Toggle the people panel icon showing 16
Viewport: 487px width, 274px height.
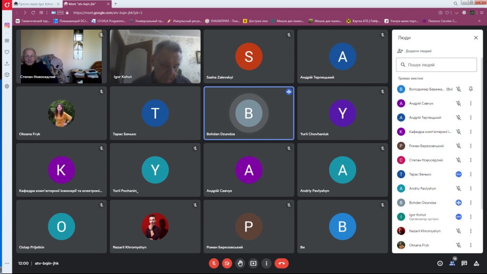452,263
